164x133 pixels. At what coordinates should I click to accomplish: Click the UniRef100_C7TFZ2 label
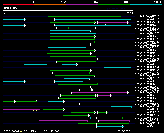pyautogui.click(x=147, y=76)
